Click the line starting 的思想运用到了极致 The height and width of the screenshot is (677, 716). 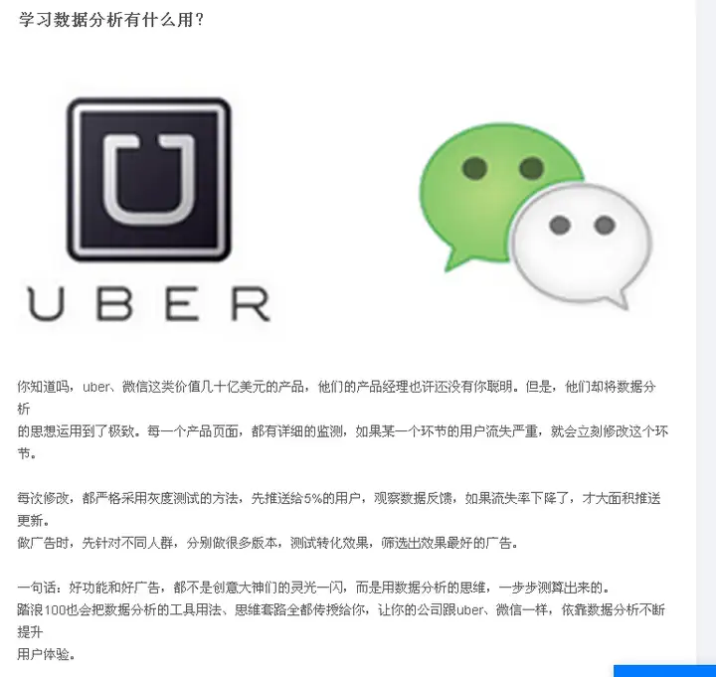coord(343,430)
